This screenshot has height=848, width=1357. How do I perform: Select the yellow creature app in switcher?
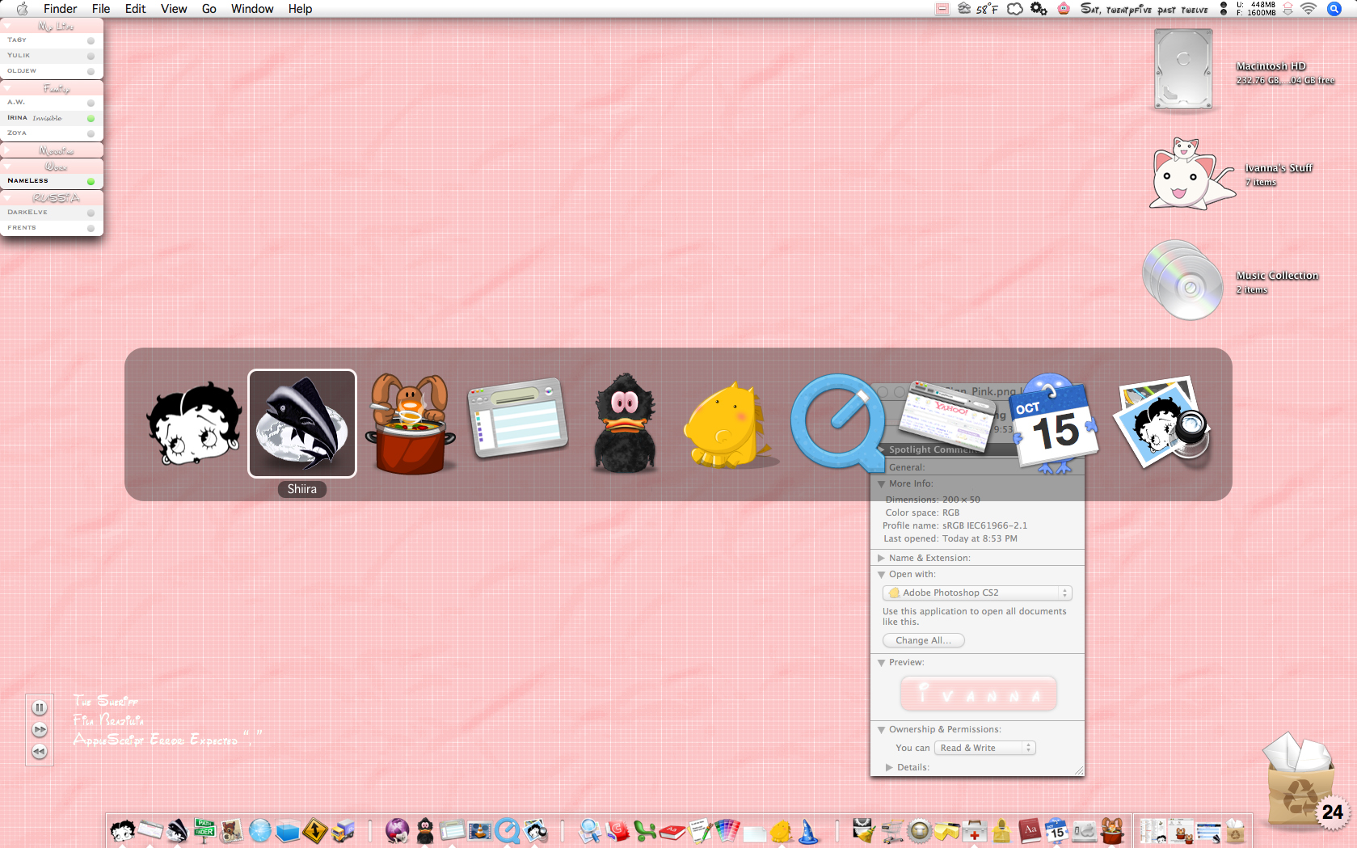click(731, 425)
